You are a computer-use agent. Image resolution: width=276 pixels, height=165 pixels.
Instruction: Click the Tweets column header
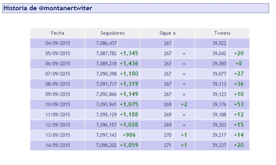point(222,33)
